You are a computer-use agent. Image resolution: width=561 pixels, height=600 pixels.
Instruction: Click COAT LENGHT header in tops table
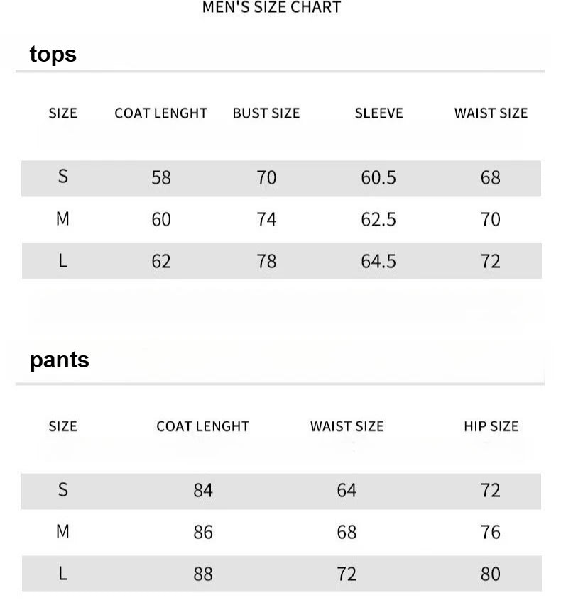pyautogui.click(x=161, y=113)
